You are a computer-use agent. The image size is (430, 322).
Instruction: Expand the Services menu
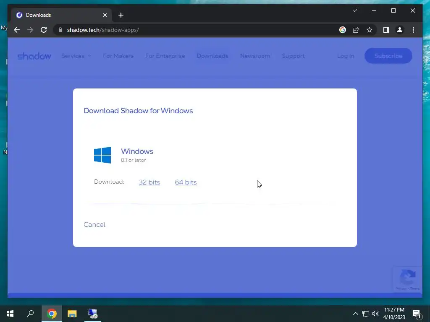tap(76, 56)
